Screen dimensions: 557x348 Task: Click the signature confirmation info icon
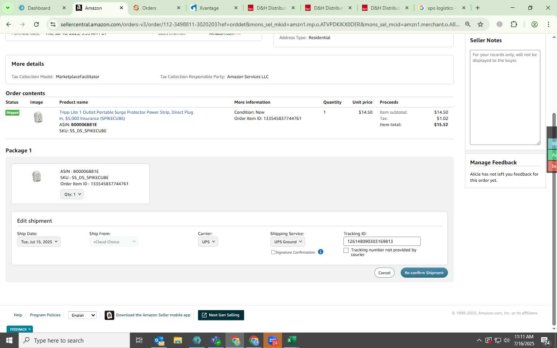321,252
